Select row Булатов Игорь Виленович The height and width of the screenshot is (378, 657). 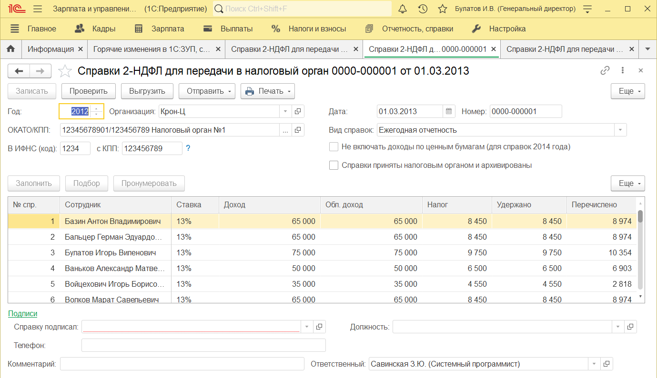(322, 252)
